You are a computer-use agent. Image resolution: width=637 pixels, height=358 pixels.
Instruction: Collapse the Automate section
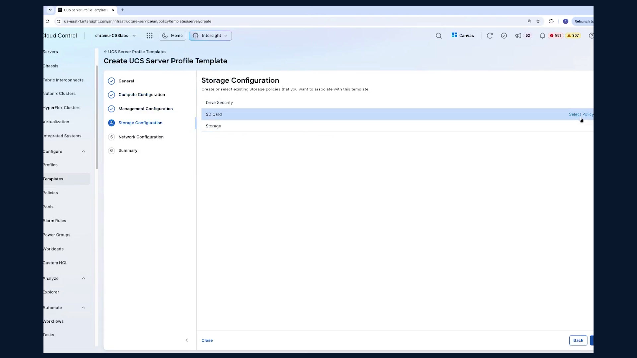[83, 308]
